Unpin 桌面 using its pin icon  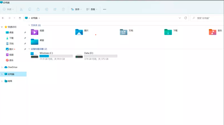[25, 32]
